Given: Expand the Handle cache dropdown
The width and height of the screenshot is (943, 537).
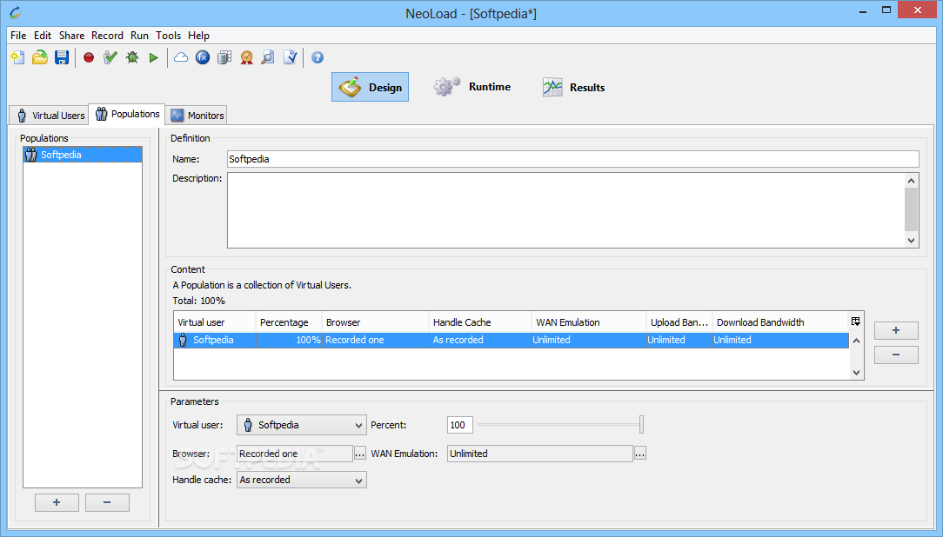Looking at the screenshot, I should pyautogui.click(x=301, y=480).
